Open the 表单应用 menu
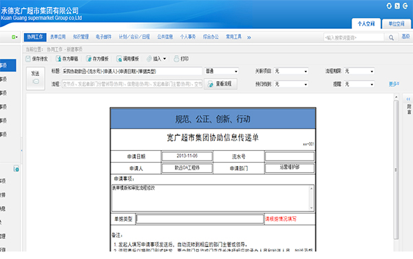Screen dimensions: 413x259 click(58, 37)
